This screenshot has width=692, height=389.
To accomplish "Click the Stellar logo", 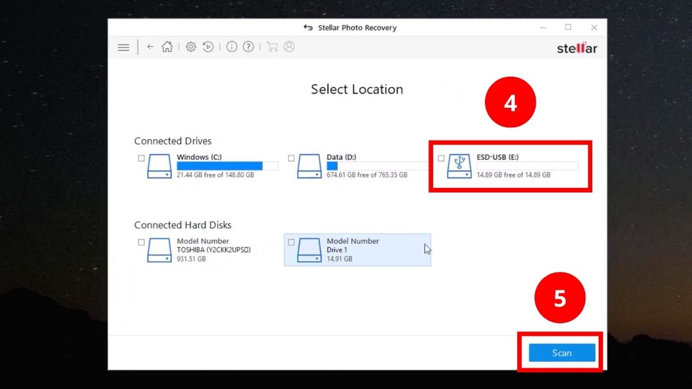I will (x=577, y=48).
